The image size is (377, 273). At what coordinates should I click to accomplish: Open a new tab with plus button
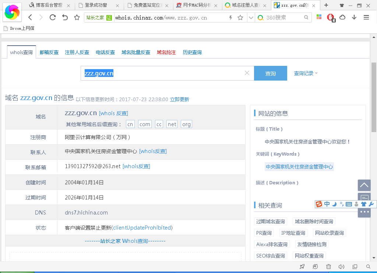[326, 5]
